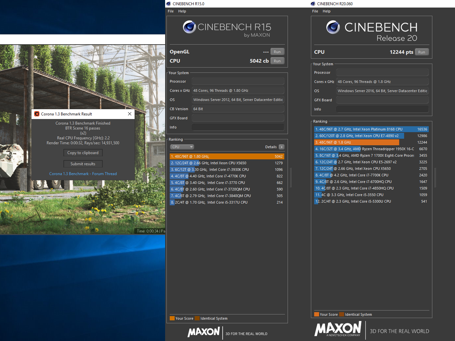Select R20 ranking row 48C/96T @ 1.8 GHz

click(x=371, y=142)
